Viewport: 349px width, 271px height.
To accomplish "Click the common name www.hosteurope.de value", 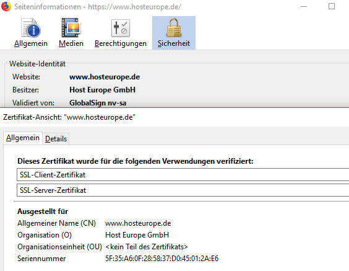I will (138, 223).
